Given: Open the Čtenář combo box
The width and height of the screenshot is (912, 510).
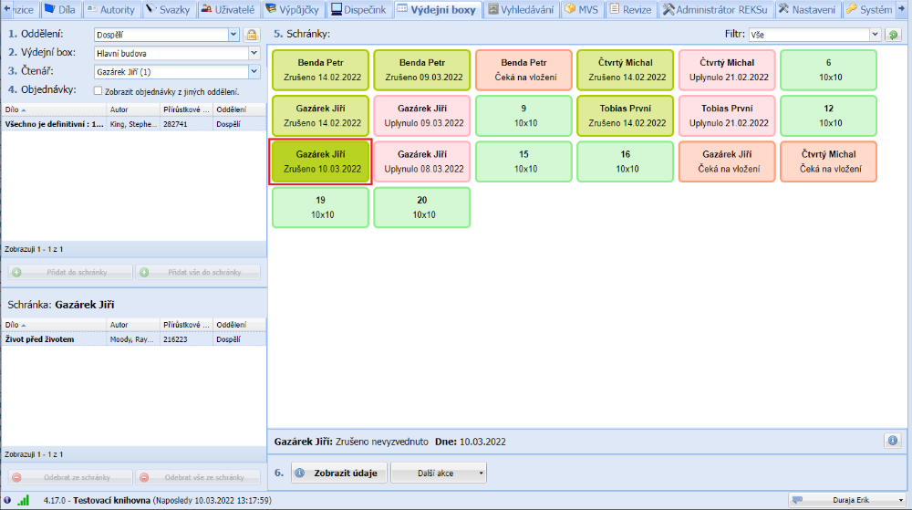Looking at the screenshot, I should click(254, 71).
